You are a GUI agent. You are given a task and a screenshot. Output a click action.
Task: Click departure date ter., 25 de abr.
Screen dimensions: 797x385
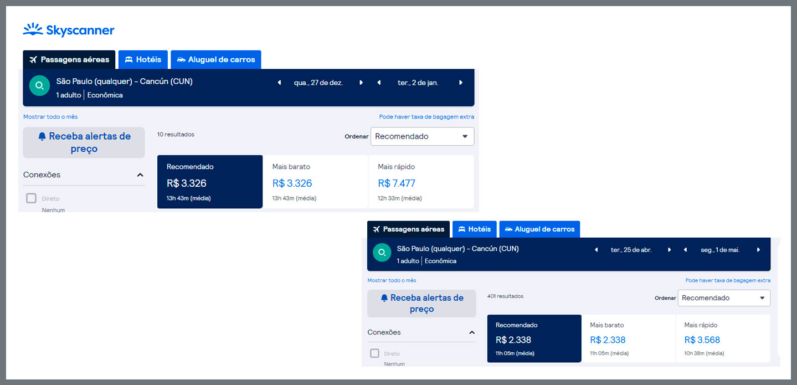point(631,250)
